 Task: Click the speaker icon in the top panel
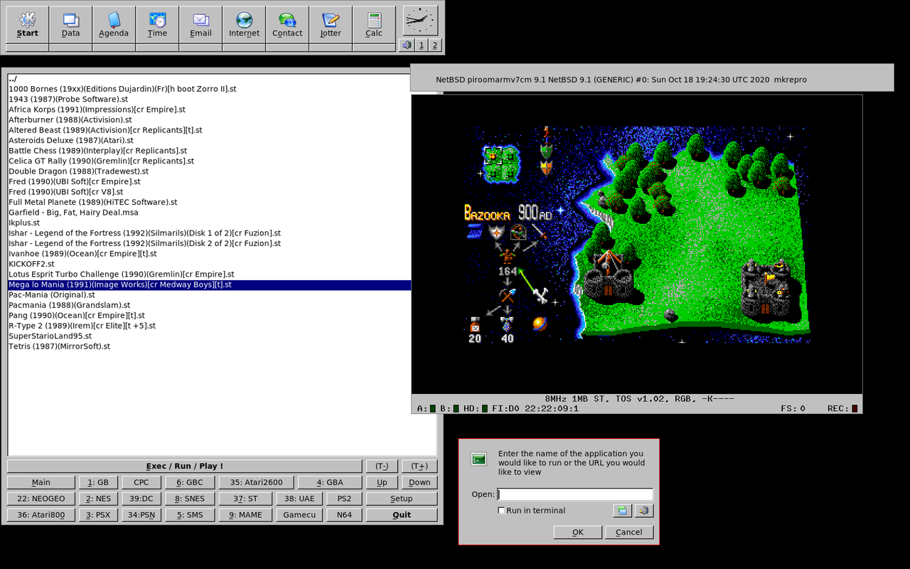pos(406,46)
